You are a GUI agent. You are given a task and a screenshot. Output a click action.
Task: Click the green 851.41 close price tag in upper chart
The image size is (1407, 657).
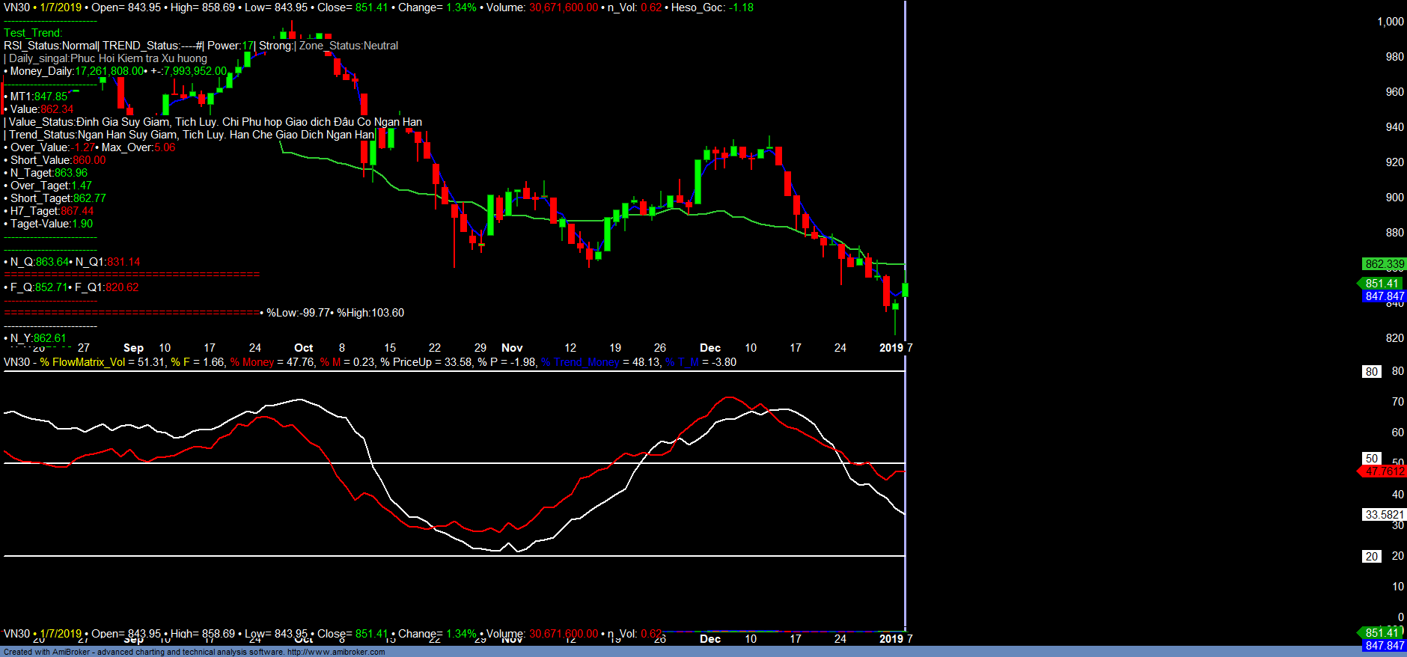coord(1382,284)
